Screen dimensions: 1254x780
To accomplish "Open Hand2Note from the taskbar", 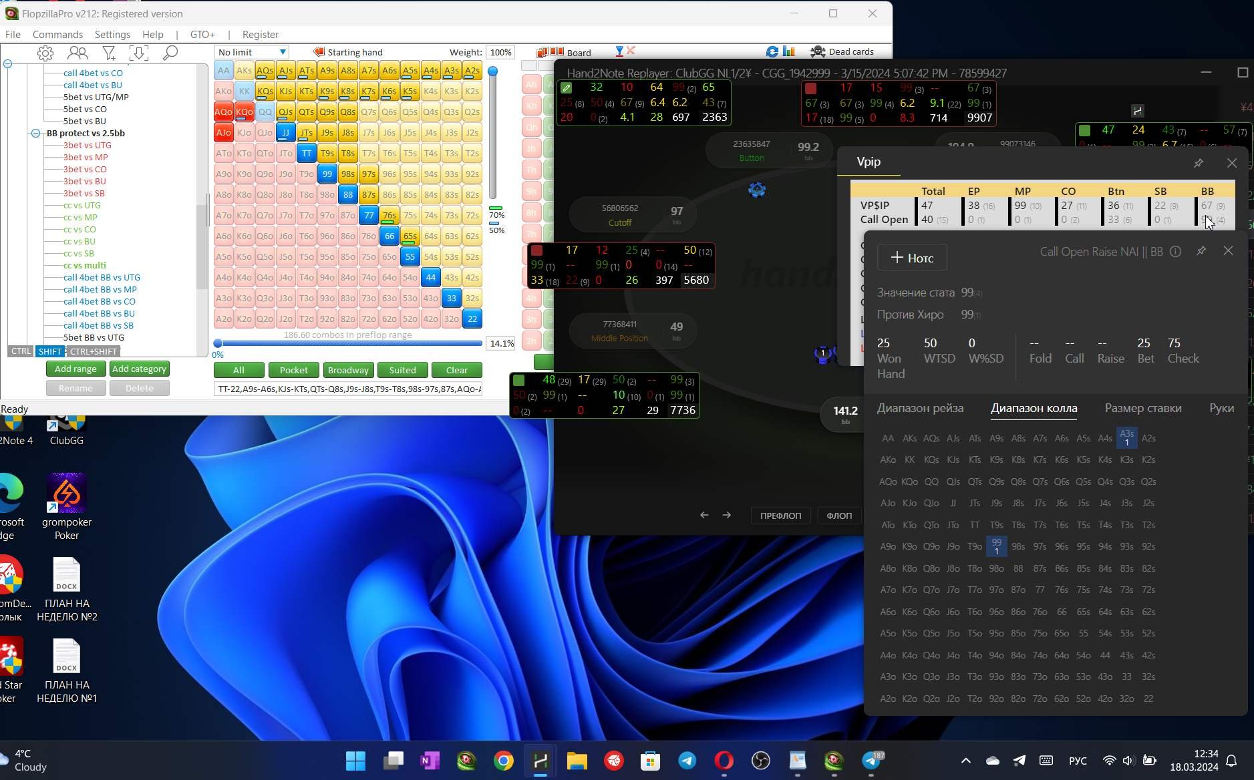I will coord(540,760).
